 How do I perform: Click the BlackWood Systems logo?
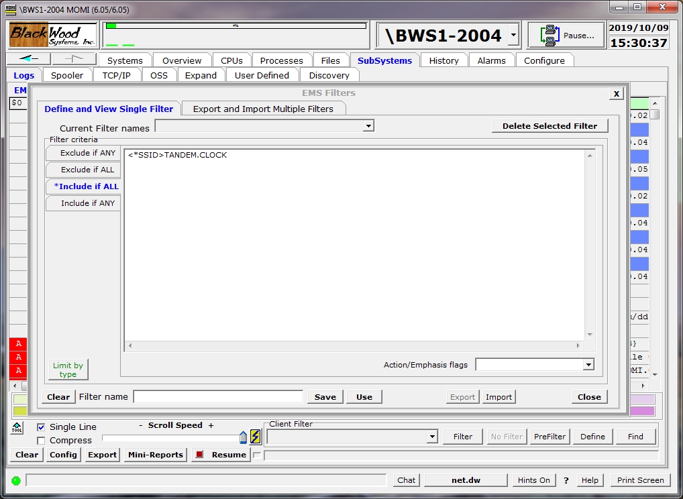(53, 36)
